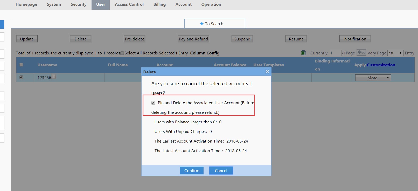Click the Binding Information column header
The width and height of the screenshot is (418, 191).
tap(332, 65)
